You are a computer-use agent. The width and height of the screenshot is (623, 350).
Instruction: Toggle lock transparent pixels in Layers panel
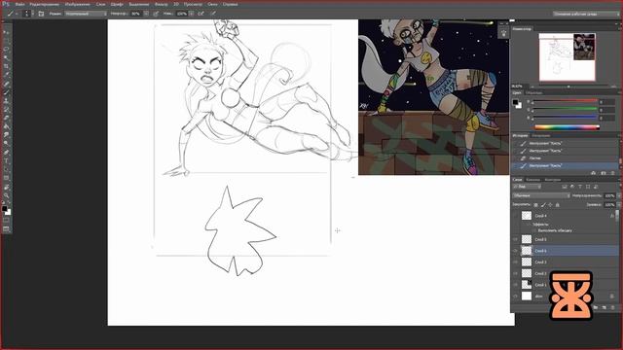[535, 205]
